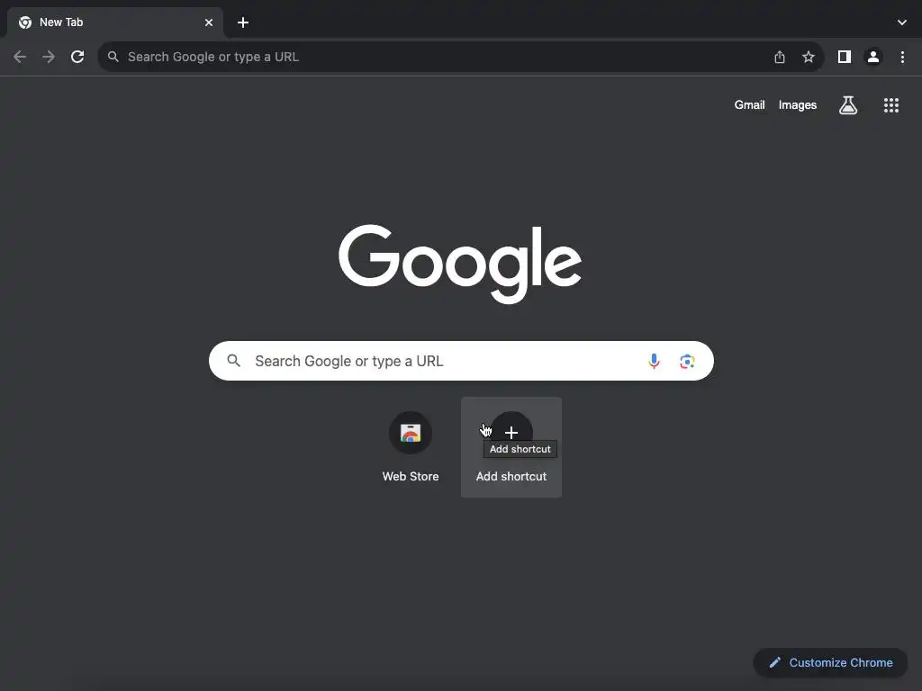Expand the tab search chevron
922x691 pixels.
coord(902,22)
